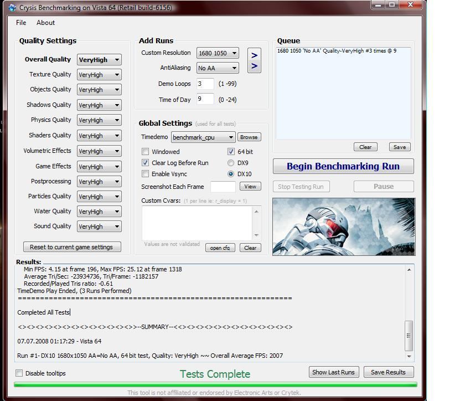Add run to queue with double-arrow button
The height and width of the screenshot is (401, 465).
click(x=254, y=60)
